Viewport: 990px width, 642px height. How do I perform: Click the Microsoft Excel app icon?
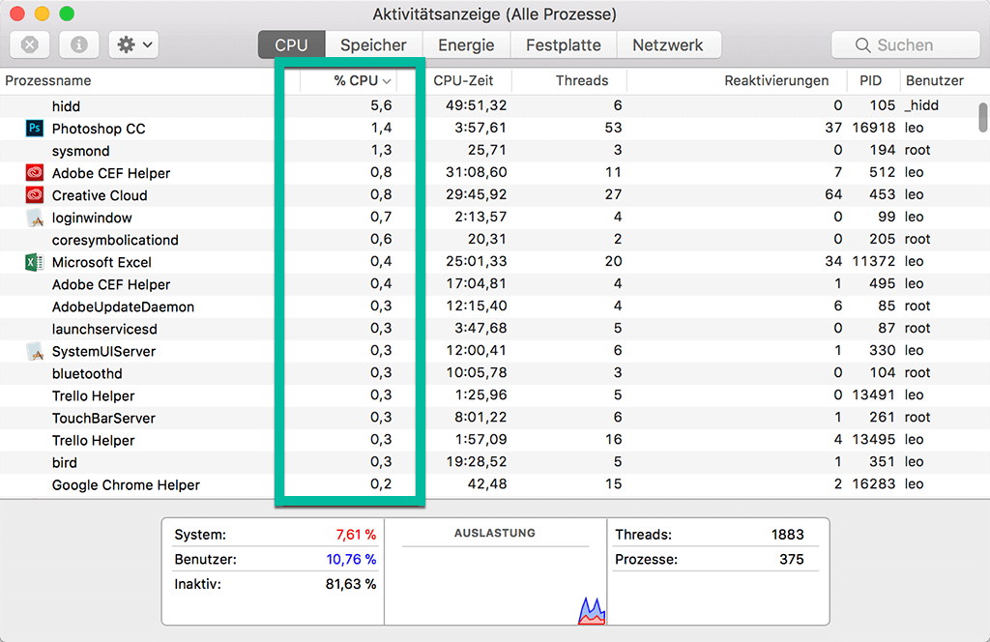tap(34, 262)
